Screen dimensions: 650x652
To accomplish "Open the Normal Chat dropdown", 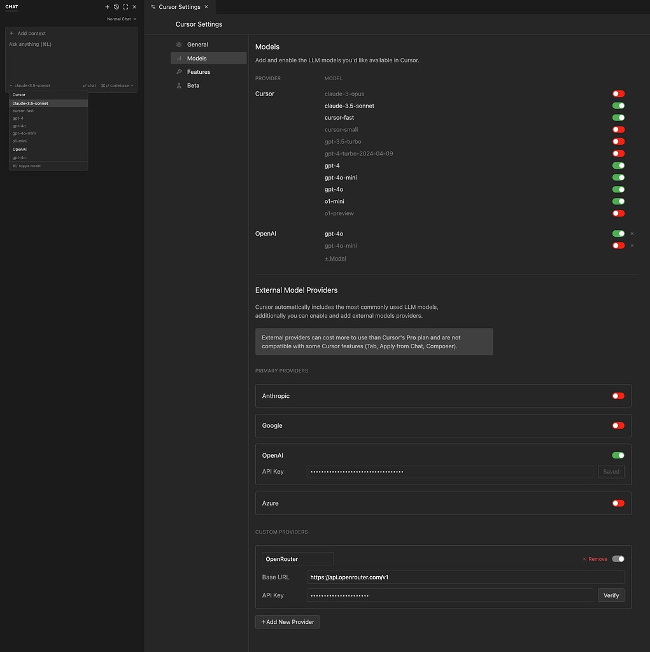I will [x=121, y=18].
